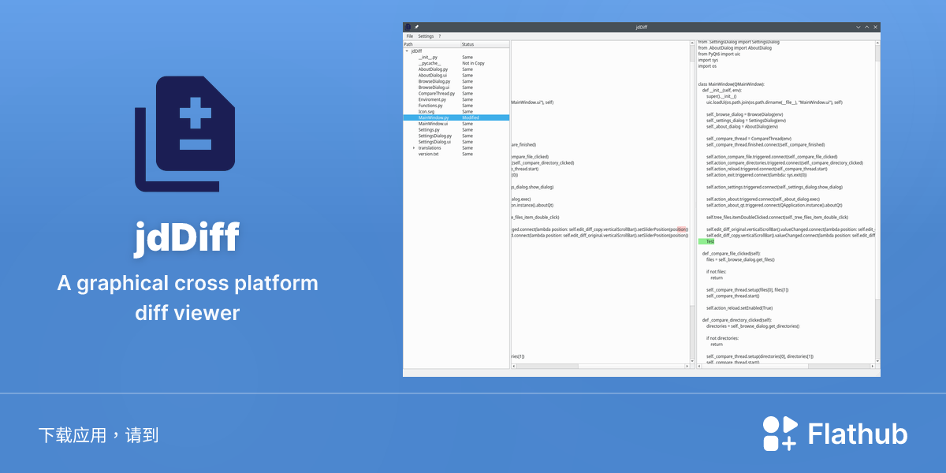The image size is (946, 473).
Task: Select SettingsDialog.py in the tree
Action: pyautogui.click(x=435, y=136)
